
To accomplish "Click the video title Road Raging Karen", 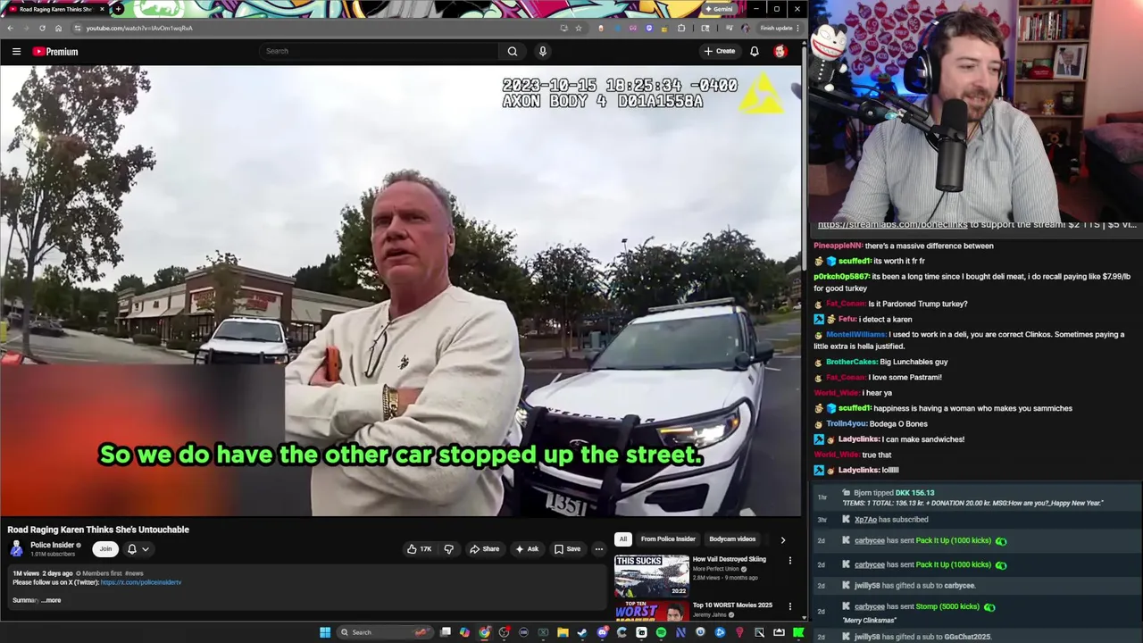I will [98, 530].
